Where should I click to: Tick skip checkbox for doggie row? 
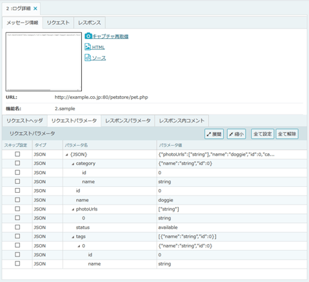[x=18, y=200]
